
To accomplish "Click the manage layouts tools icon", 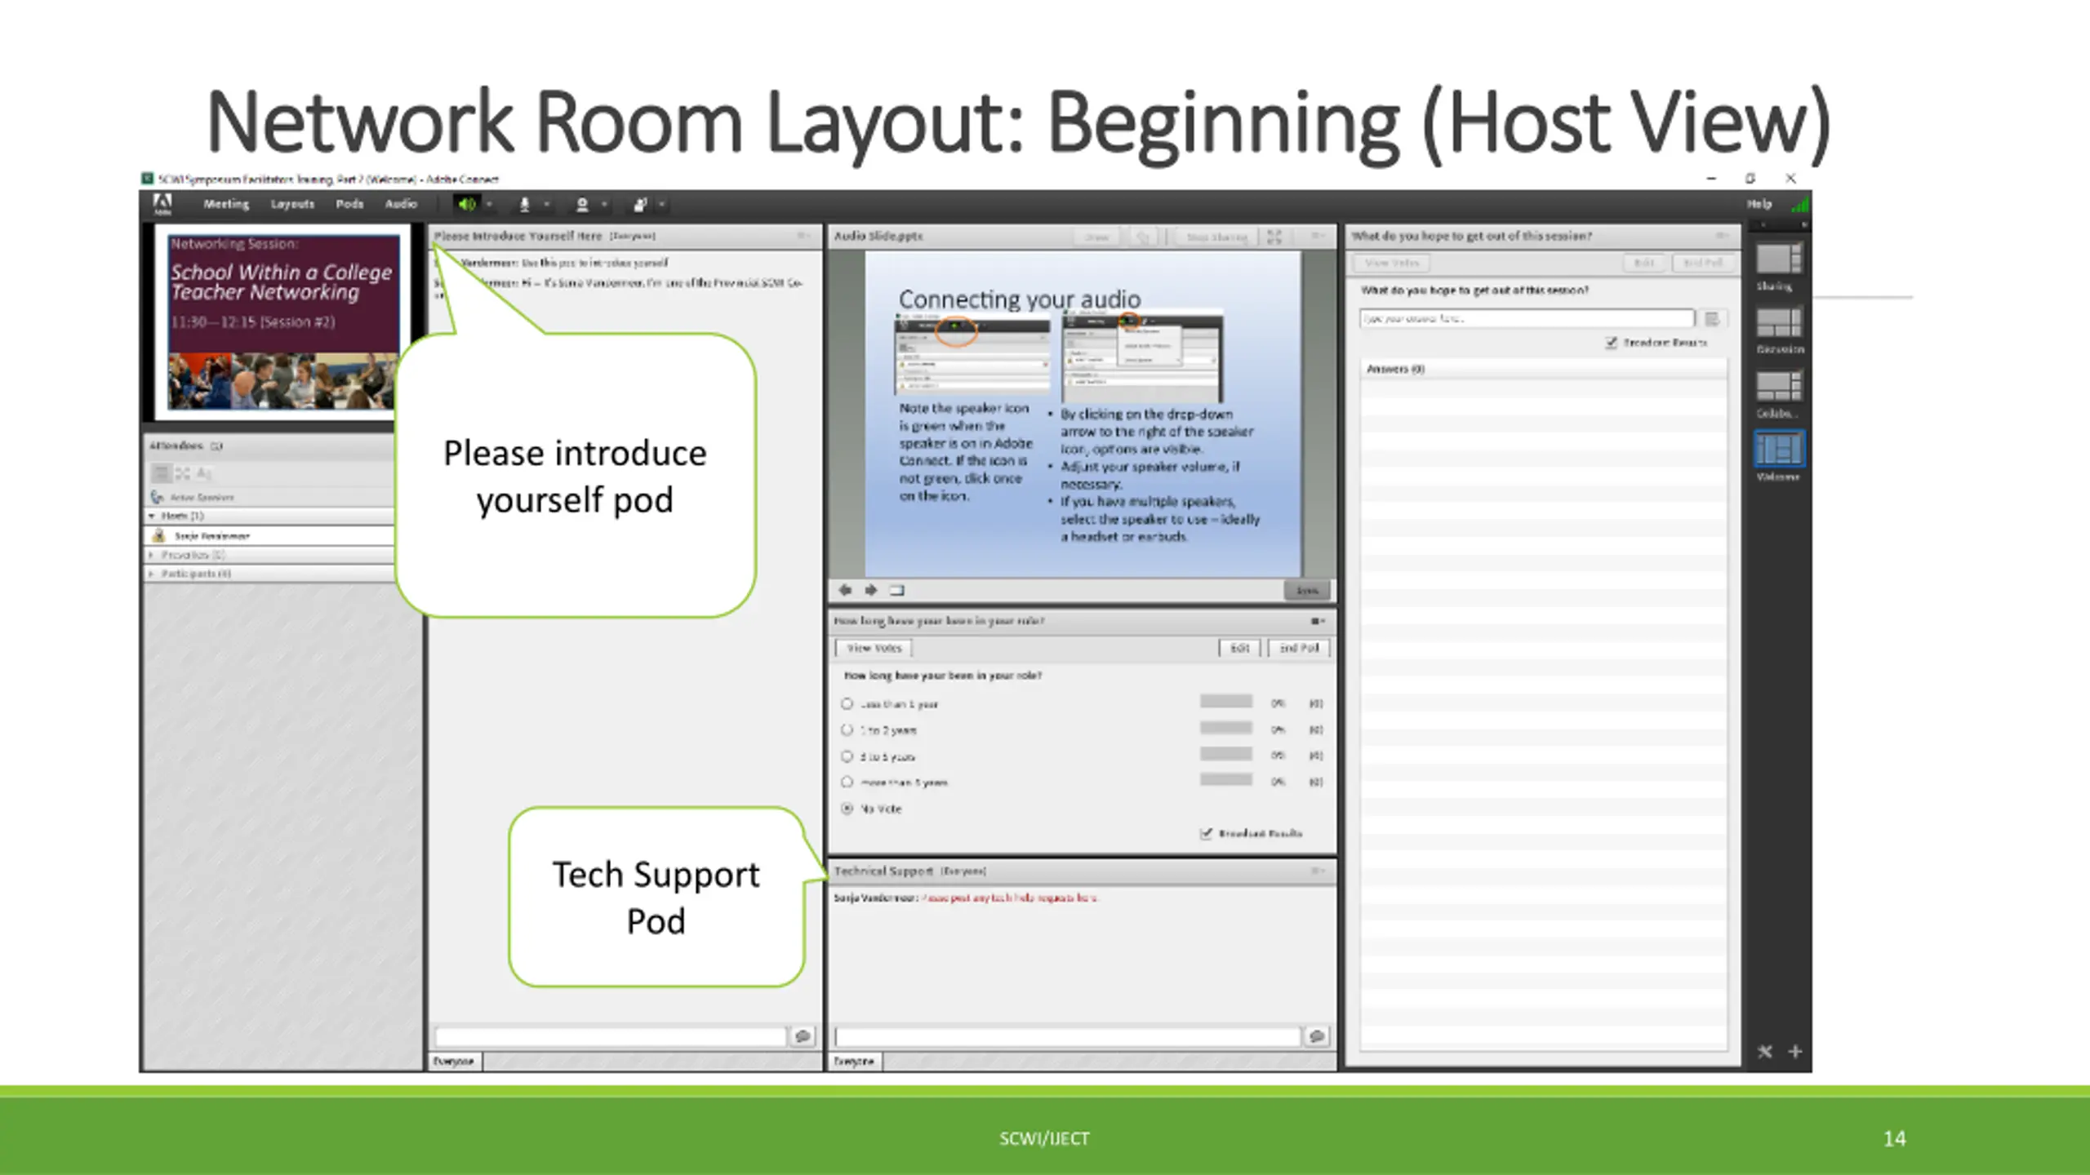I will pos(1764,1051).
